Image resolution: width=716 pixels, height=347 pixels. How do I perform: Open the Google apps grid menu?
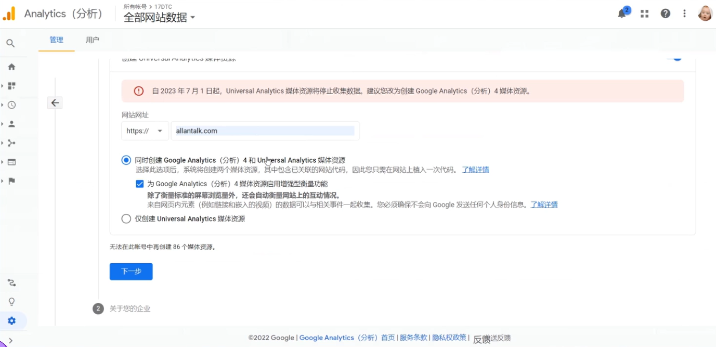pyautogui.click(x=644, y=13)
